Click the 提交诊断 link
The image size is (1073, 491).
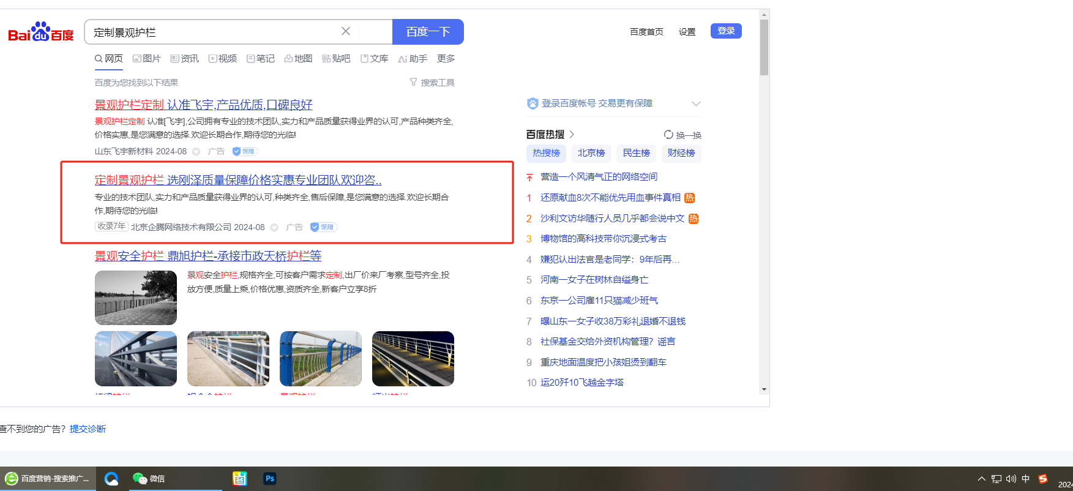click(x=88, y=429)
